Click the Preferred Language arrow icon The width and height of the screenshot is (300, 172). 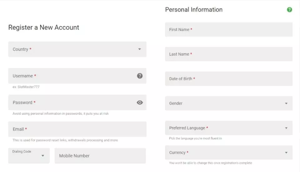pyautogui.click(x=286, y=128)
